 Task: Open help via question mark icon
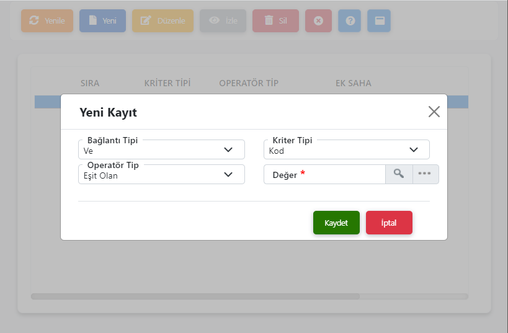coord(350,20)
